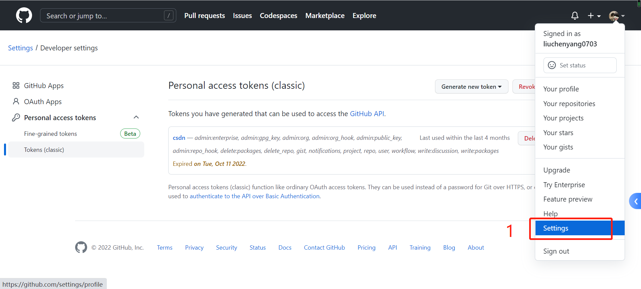The height and width of the screenshot is (289, 641).
Task: Select Settings in the user menu
Action: point(556,228)
